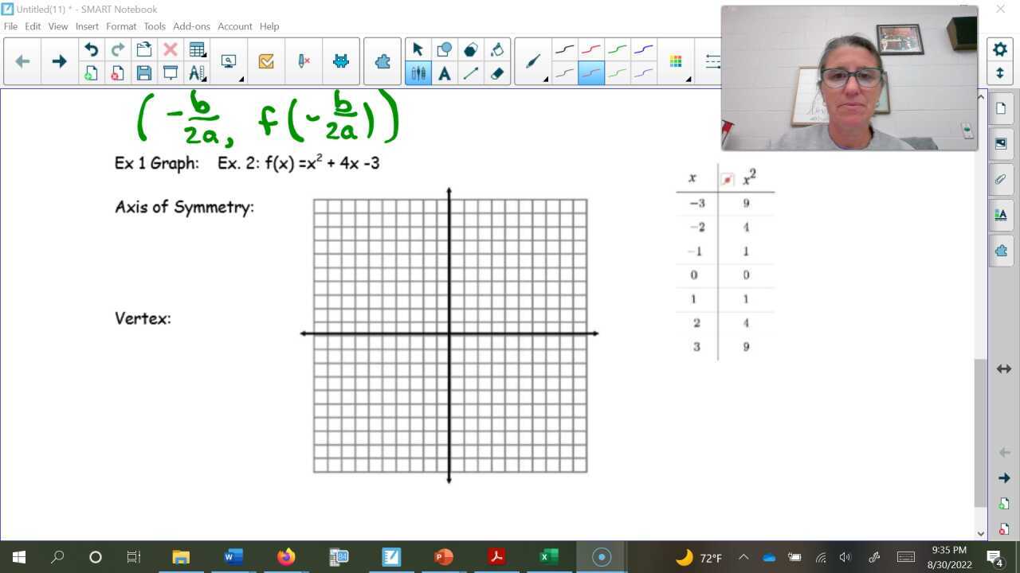Activate the Eraser tool

497,72
